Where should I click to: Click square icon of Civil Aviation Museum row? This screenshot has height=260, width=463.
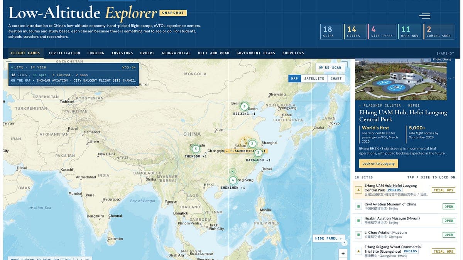click(x=358, y=206)
